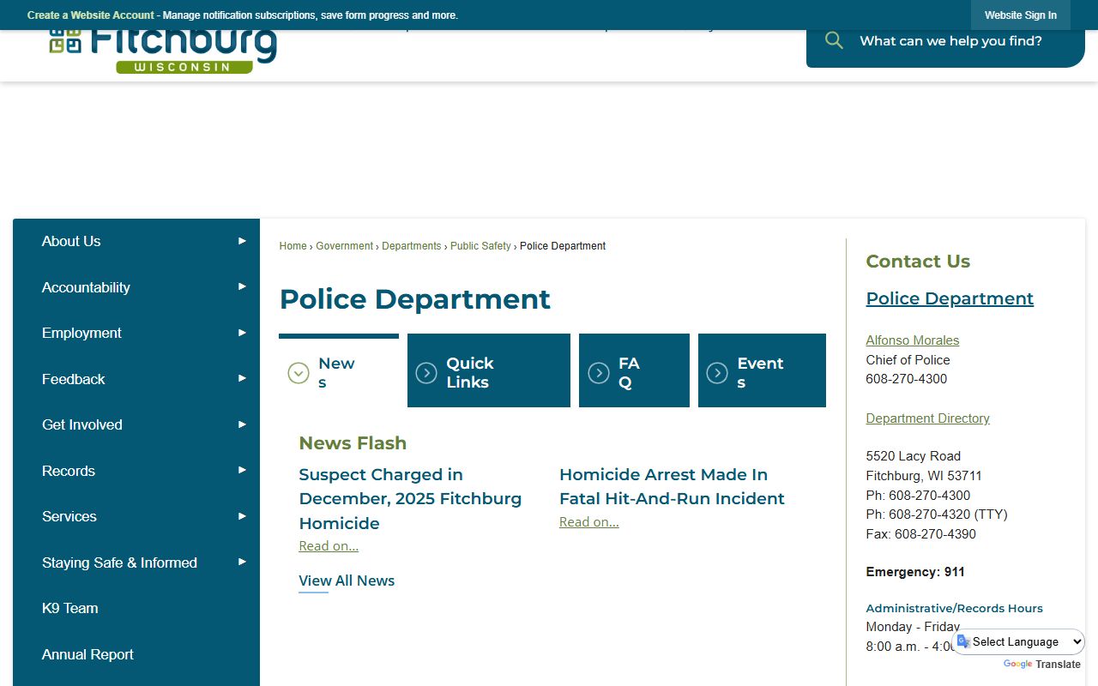Expand the About Us submenu arrow

pos(242,241)
